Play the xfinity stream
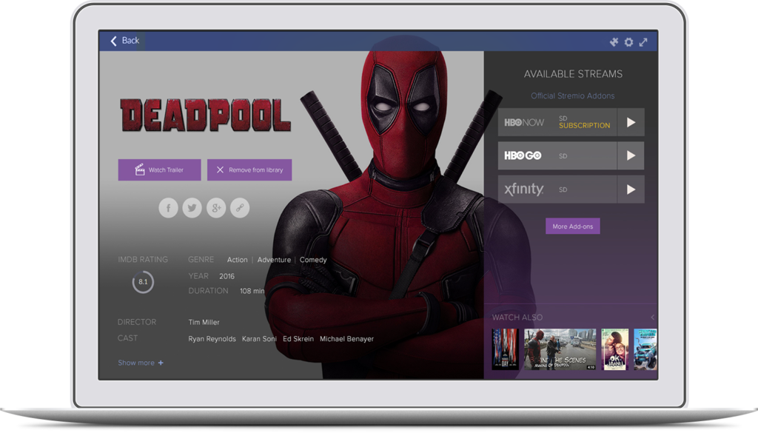This screenshot has height=433, width=758. point(631,189)
